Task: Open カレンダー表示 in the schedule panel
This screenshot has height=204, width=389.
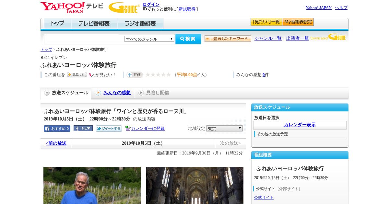Action: pos(300,125)
